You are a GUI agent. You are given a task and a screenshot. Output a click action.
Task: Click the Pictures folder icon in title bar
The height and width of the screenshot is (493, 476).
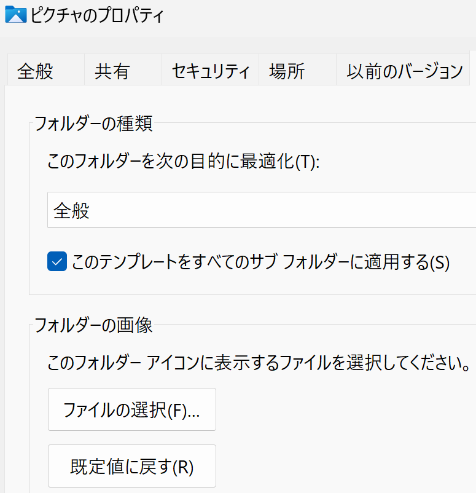coord(15,15)
